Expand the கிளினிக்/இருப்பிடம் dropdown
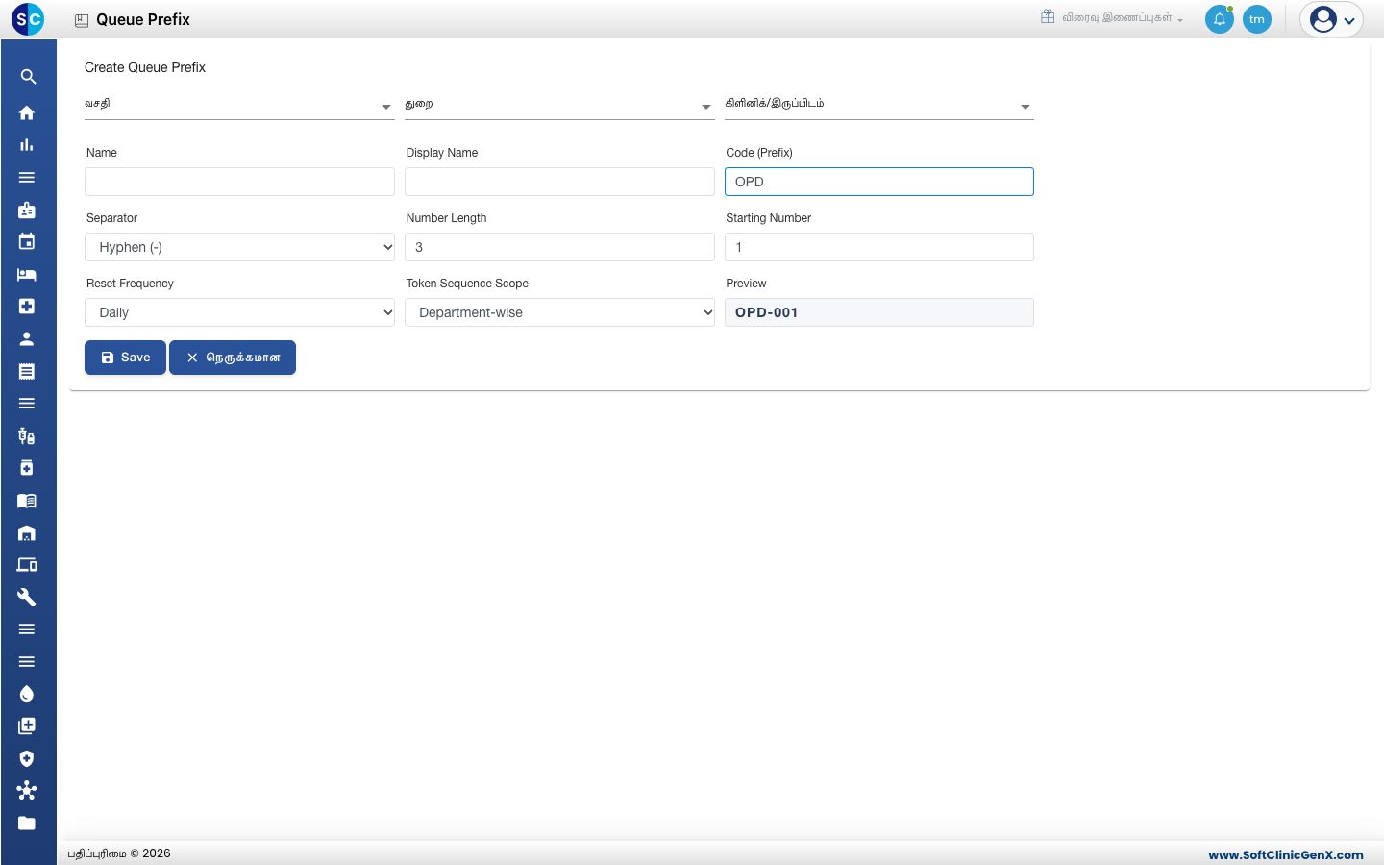The height and width of the screenshot is (865, 1384). point(879,105)
